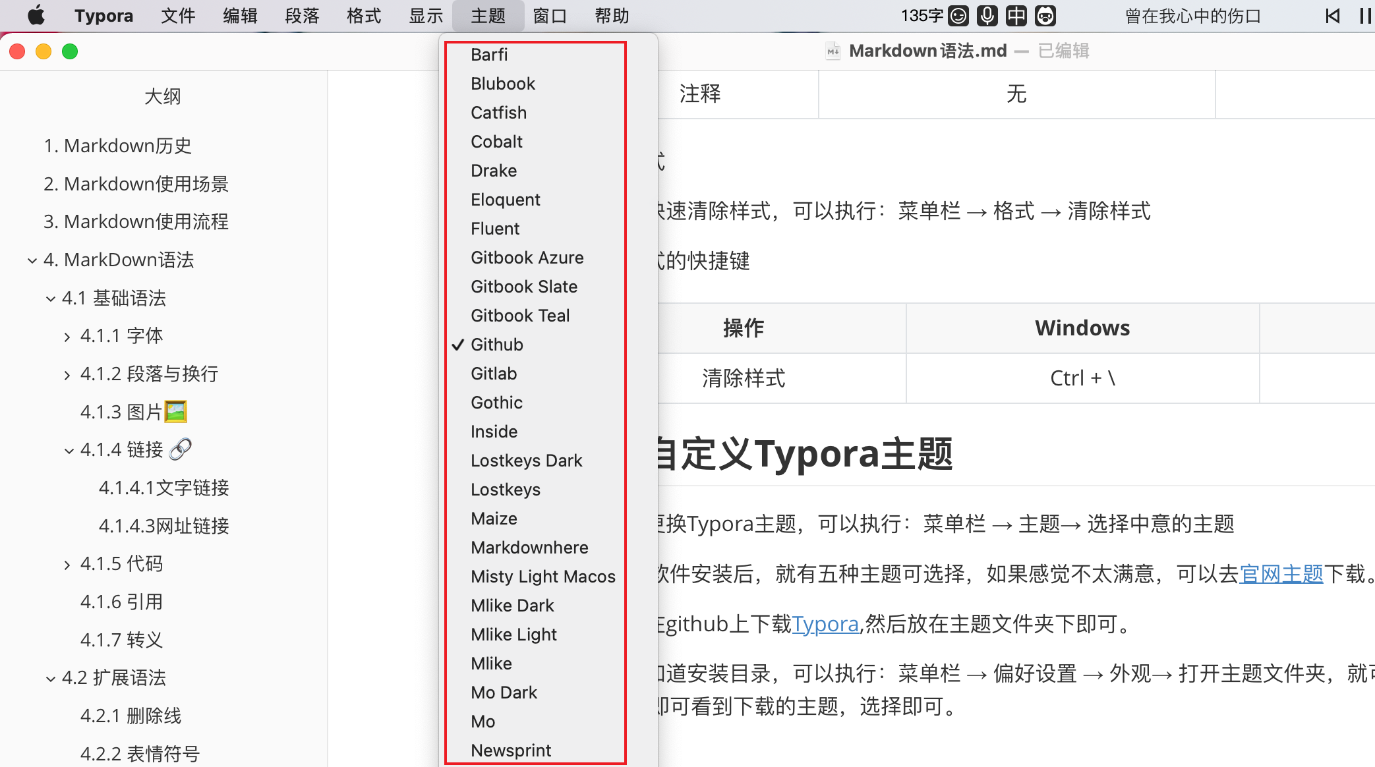Collapse the 4.2 扩展语法 outline section

(50, 679)
